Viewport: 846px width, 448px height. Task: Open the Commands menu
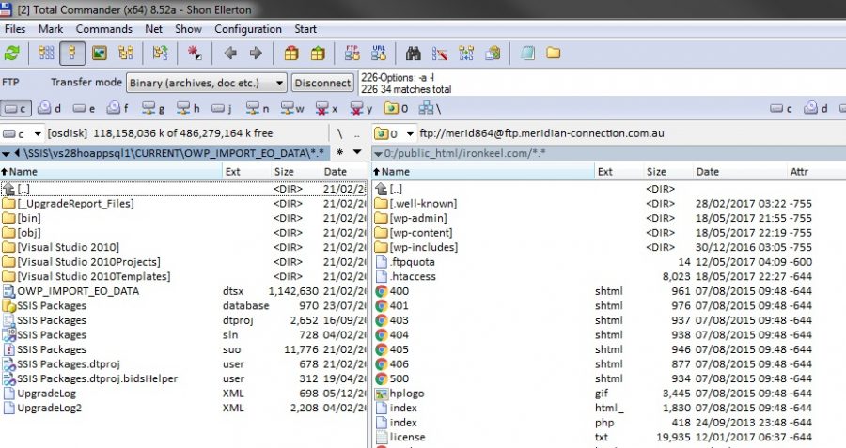coord(103,29)
